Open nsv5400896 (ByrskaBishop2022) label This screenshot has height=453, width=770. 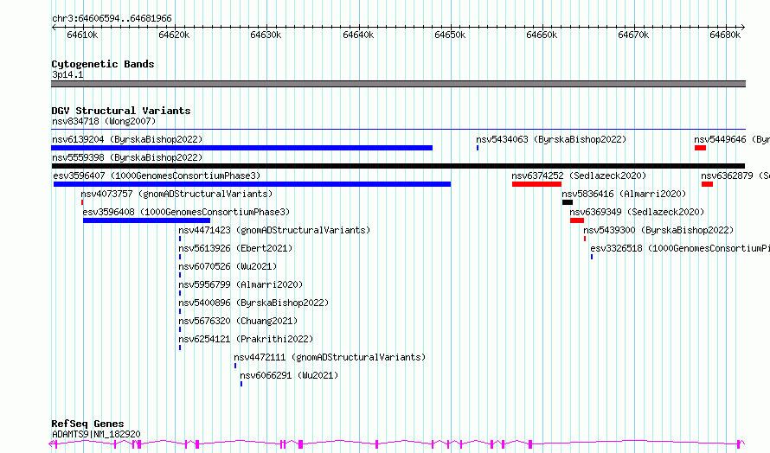(x=253, y=303)
